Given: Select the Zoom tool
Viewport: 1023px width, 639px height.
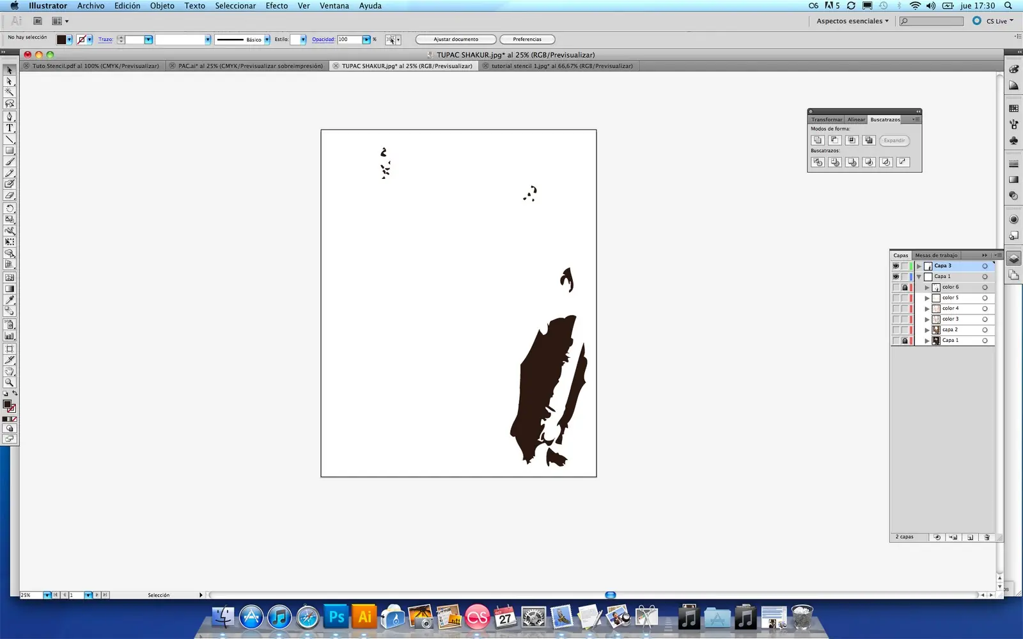Looking at the screenshot, I should 10,383.
